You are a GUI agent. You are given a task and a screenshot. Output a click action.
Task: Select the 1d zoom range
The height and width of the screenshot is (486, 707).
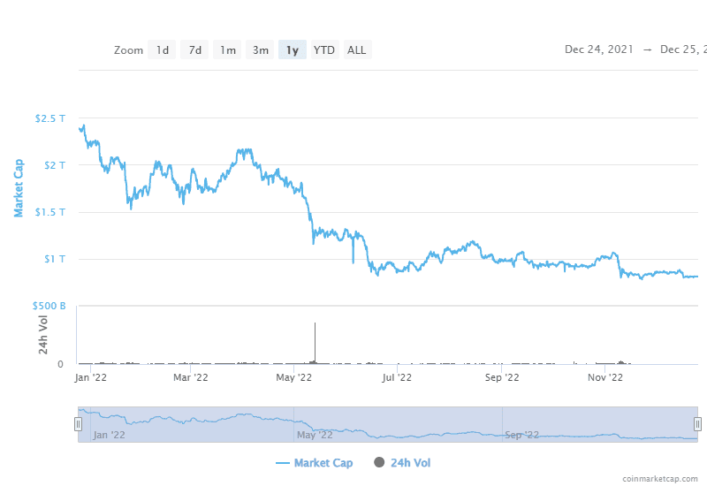[163, 50]
